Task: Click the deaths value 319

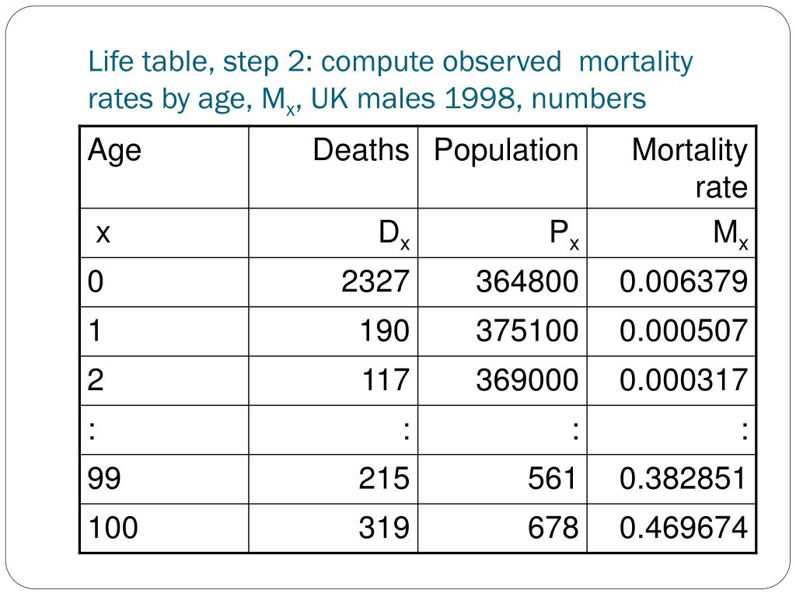Action: (384, 528)
